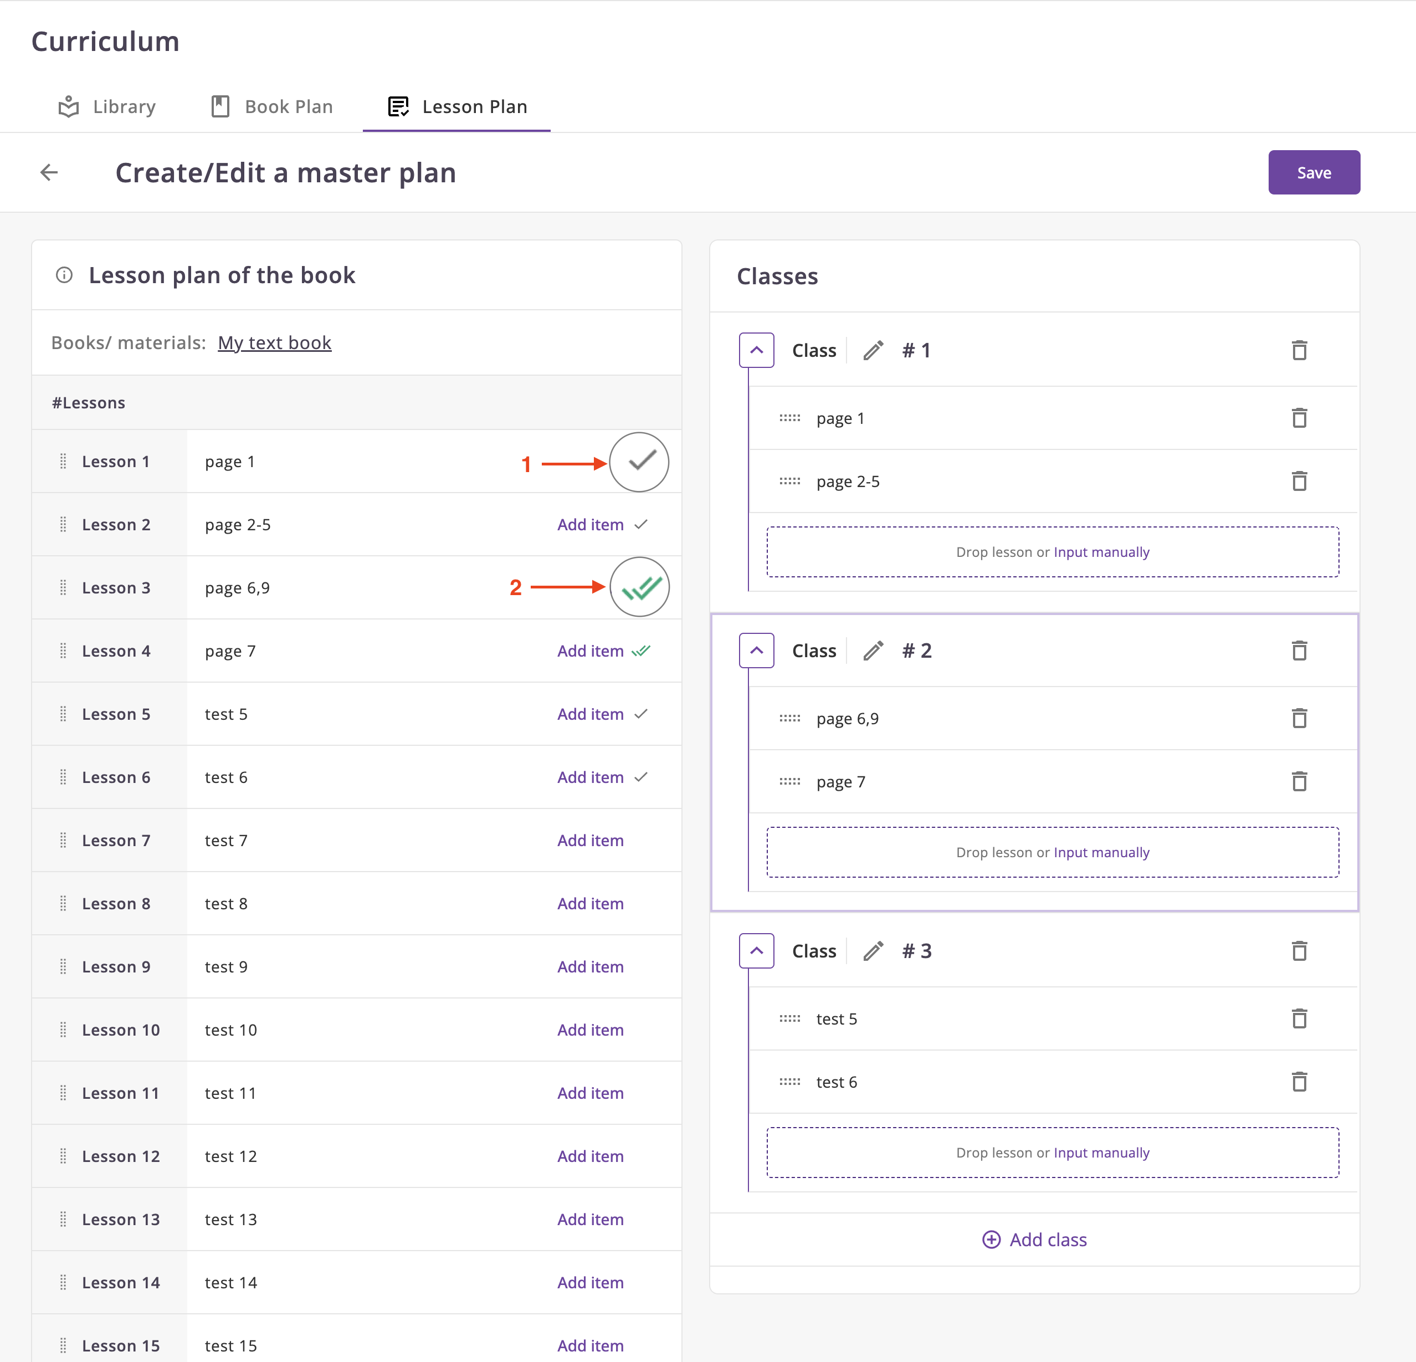Open the My text book link

coord(275,342)
